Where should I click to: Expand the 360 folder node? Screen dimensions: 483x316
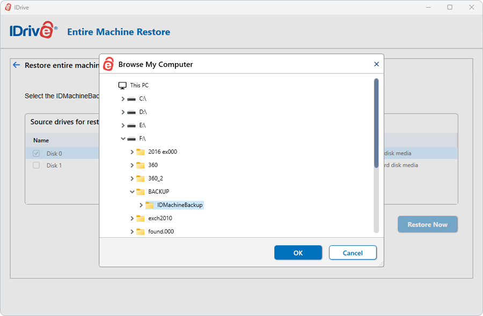tap(132, 165)
